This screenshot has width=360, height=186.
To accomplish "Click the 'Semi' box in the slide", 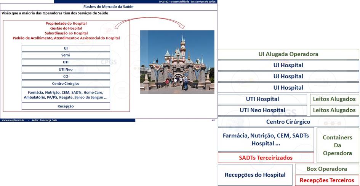I will pos(66,55).
